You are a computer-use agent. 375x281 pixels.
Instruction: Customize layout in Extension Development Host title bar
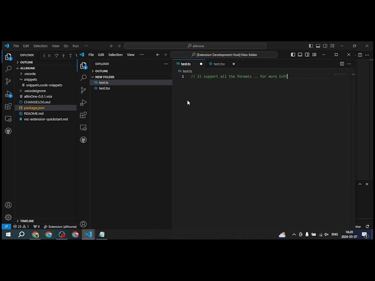[x=315, y=54]
